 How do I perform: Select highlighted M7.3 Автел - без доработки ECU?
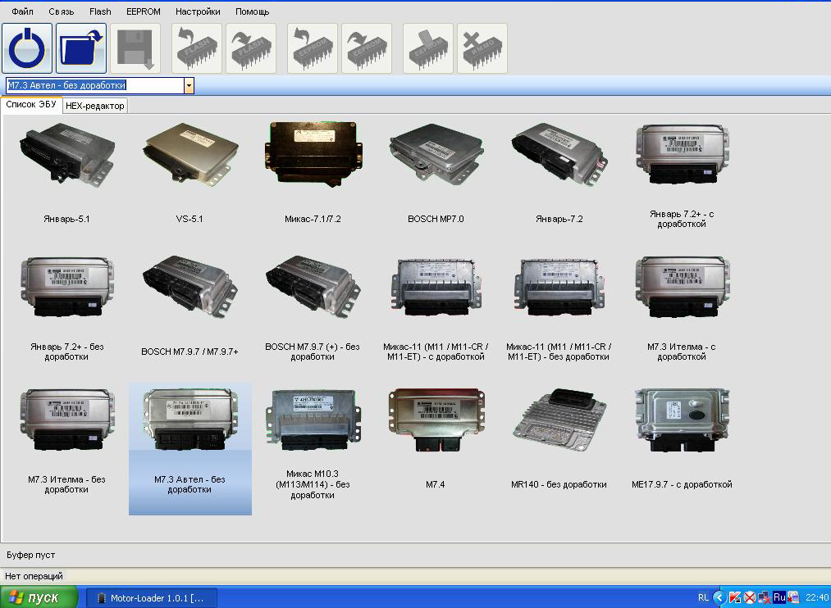coord(189,449)
